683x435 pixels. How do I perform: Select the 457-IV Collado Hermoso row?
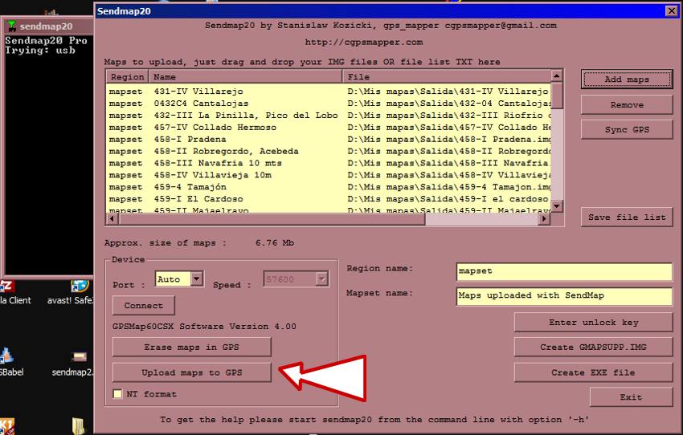[329, 128]
